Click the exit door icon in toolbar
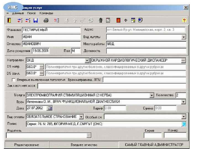 (x=9, y=20)
